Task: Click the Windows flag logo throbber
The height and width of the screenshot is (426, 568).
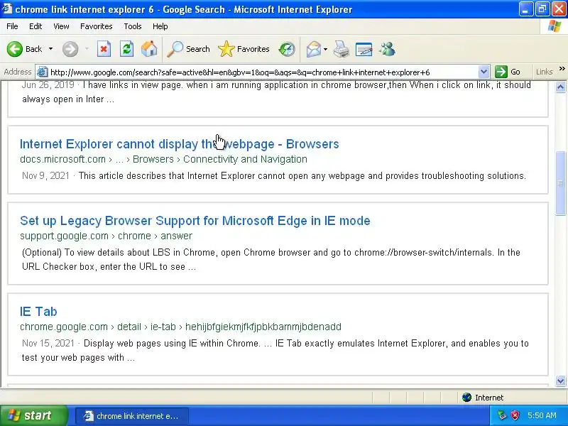Action: click(554, 26)
